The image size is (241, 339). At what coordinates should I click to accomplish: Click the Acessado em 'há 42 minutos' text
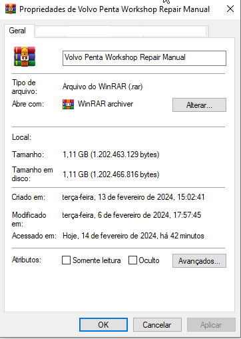click(182, 236)
